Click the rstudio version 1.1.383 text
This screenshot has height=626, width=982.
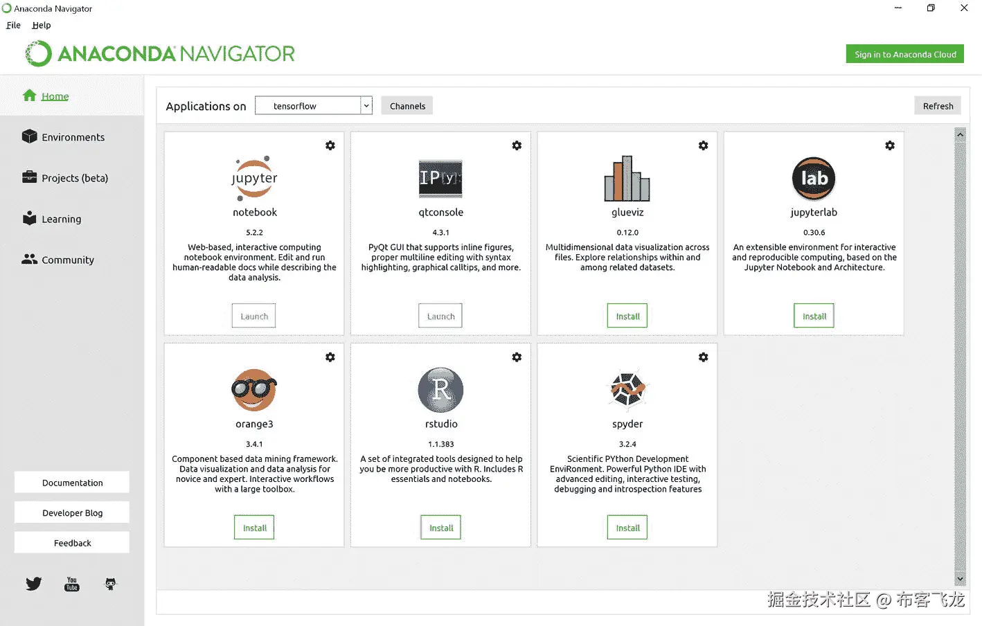pos(440,445)
